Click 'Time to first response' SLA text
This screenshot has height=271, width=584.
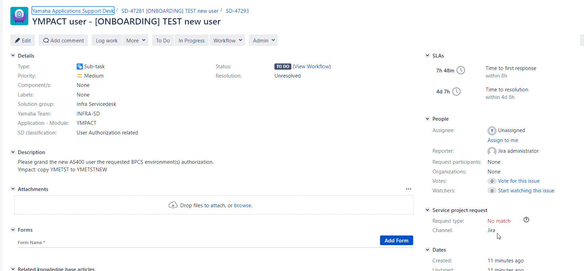[511, 68]
